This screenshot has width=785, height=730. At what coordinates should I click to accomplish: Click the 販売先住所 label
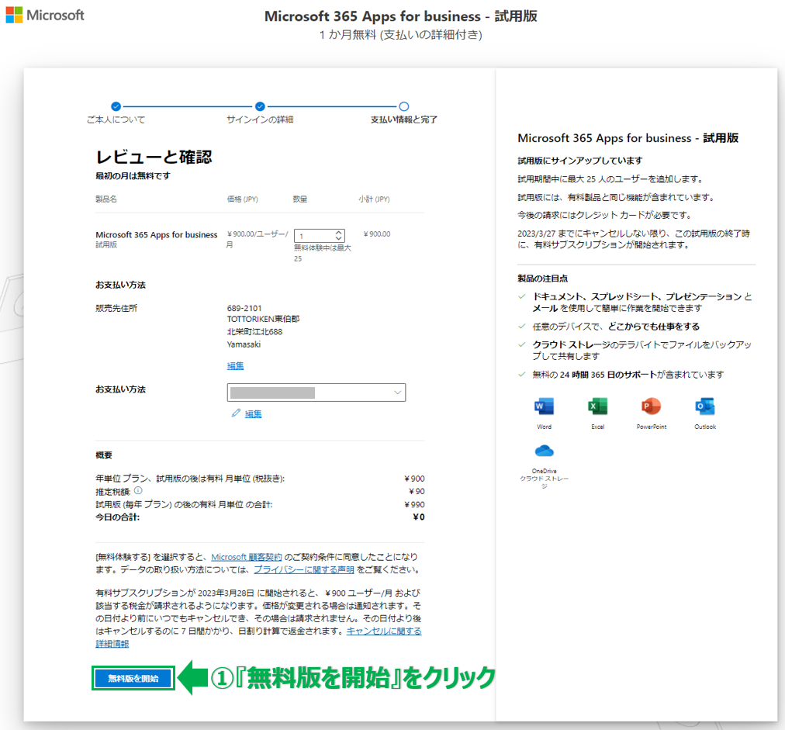tap(116, 308)
